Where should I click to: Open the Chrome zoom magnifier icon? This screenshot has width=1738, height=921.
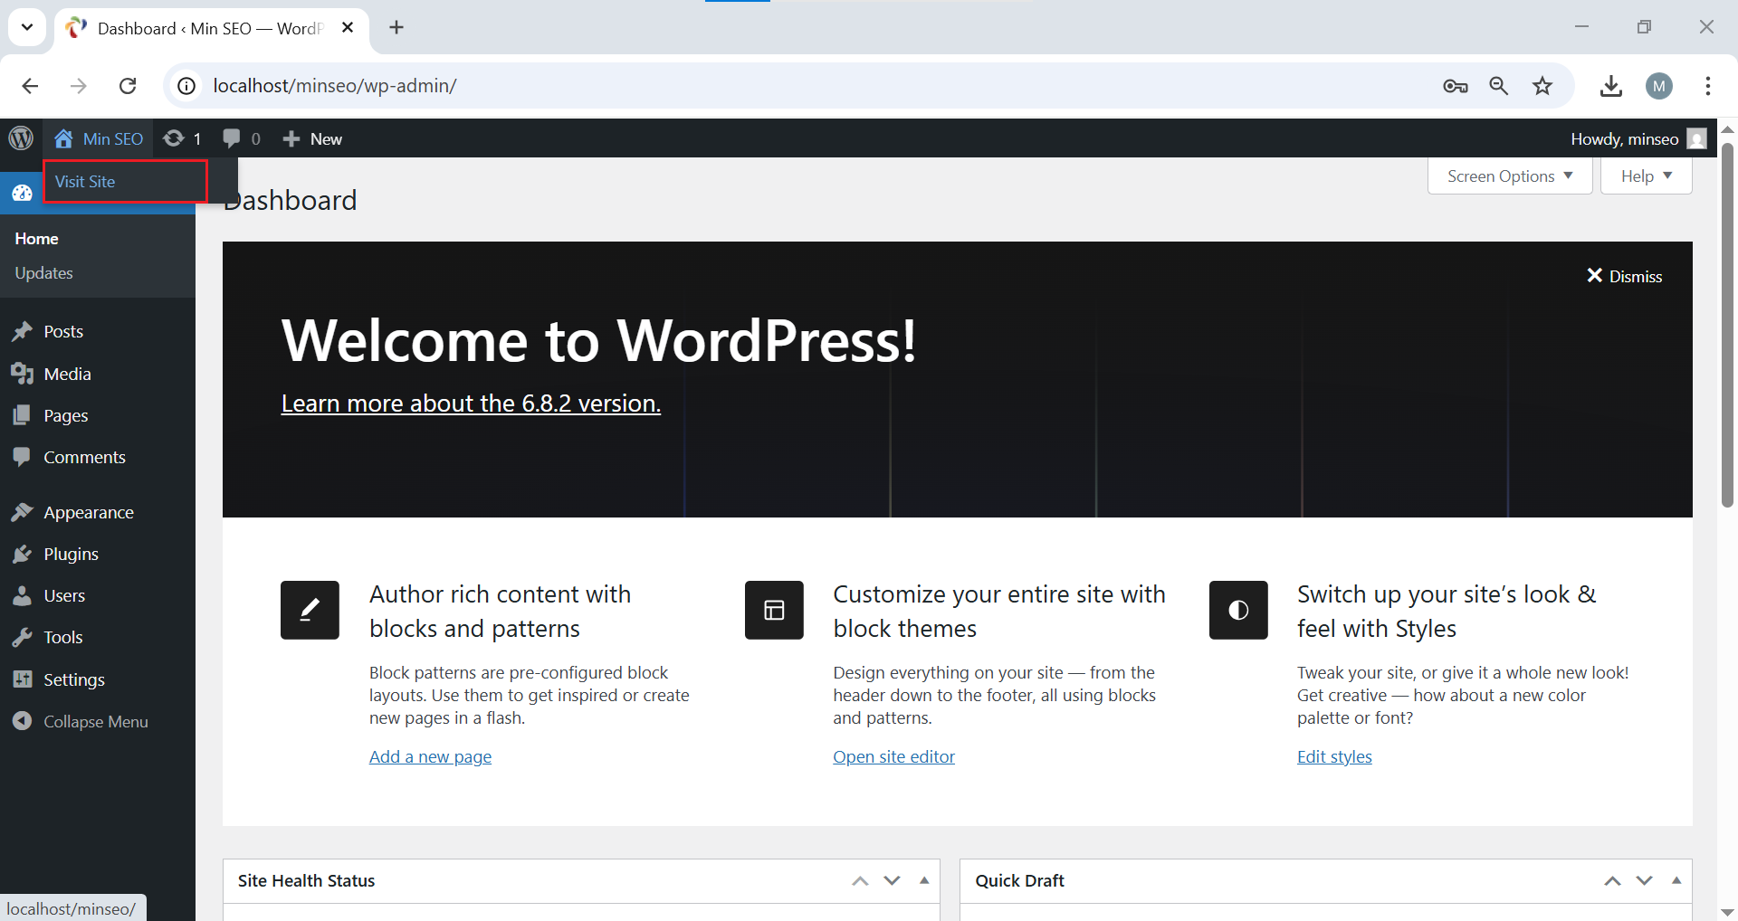point(1499,86)
